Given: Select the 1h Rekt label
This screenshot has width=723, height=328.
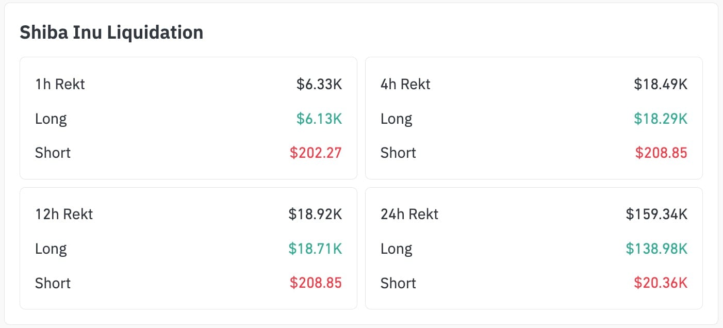Looking at the screenshot, I should tap(60, 84).
